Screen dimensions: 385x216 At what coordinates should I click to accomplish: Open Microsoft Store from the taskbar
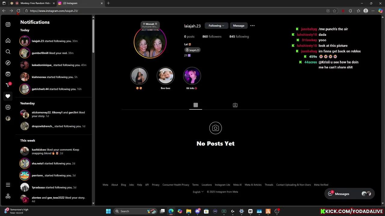(206, 211)
